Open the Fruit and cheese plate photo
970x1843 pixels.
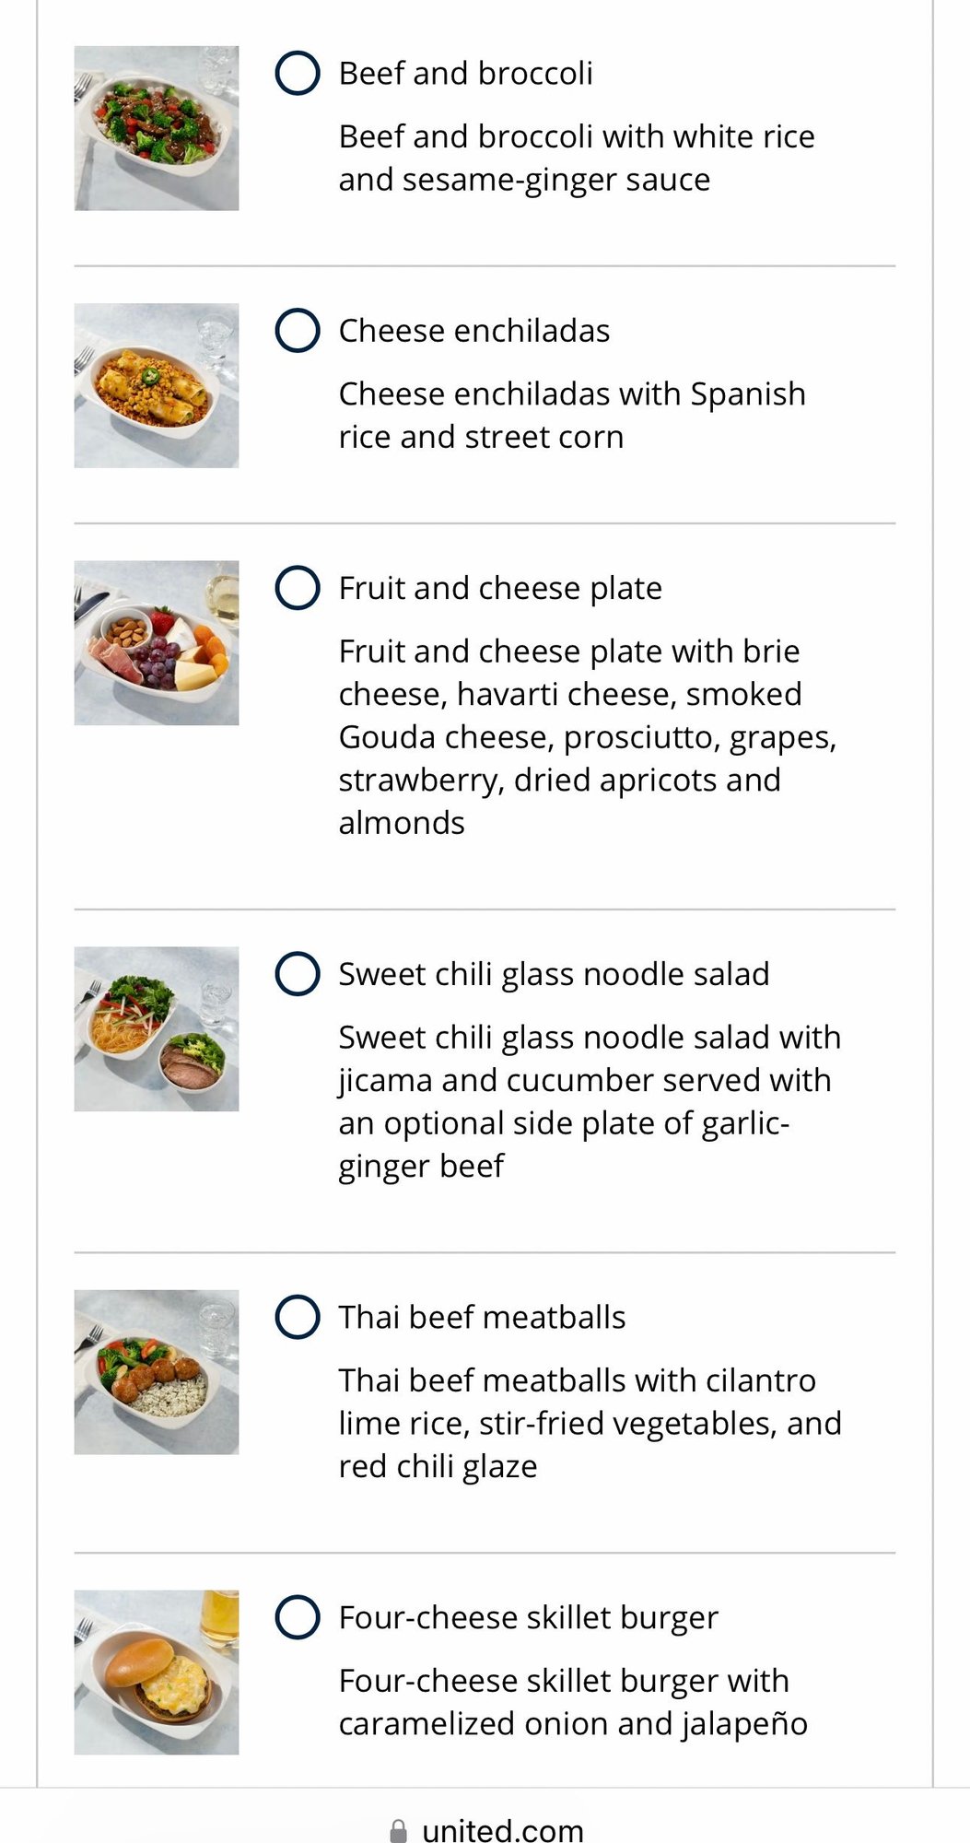(x=157, y=643)
